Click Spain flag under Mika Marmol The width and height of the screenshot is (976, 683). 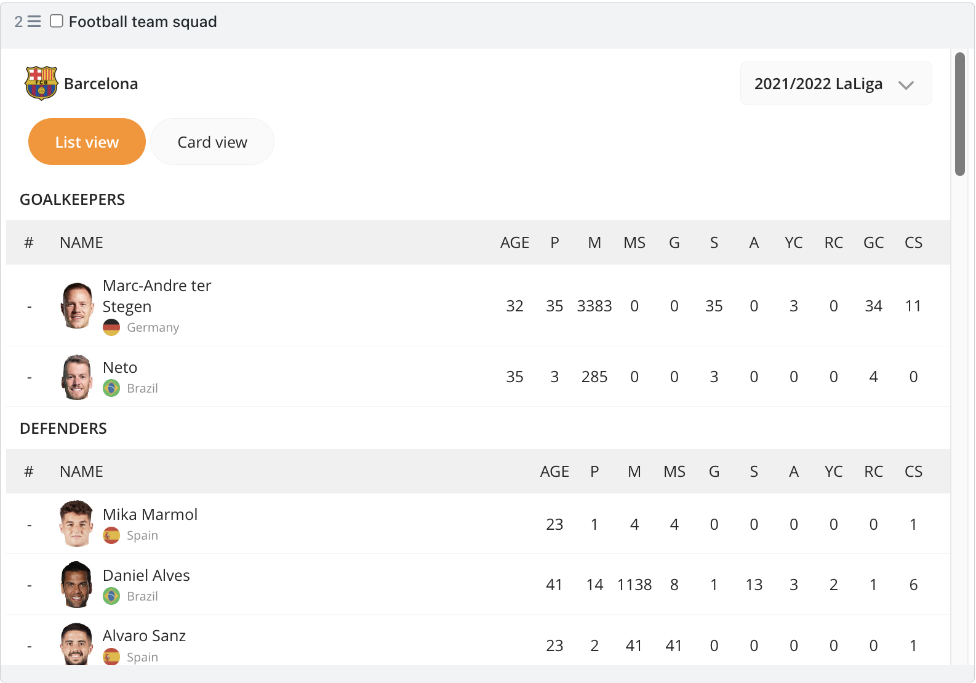click(111, 535)
